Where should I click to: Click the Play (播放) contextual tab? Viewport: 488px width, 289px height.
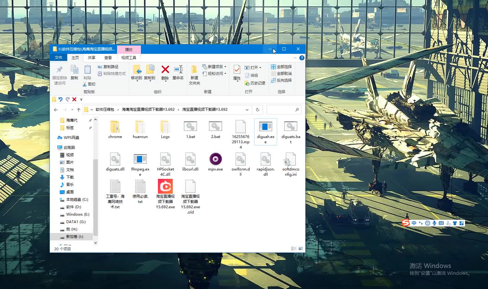pos(129,50)
